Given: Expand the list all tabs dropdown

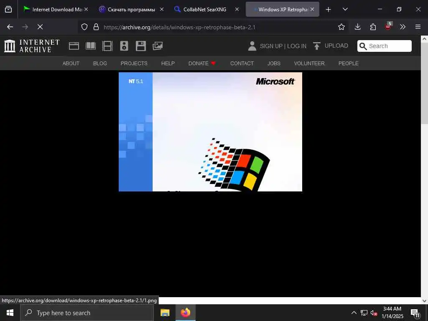Looking at the screenshot, I should coord(345,9).
